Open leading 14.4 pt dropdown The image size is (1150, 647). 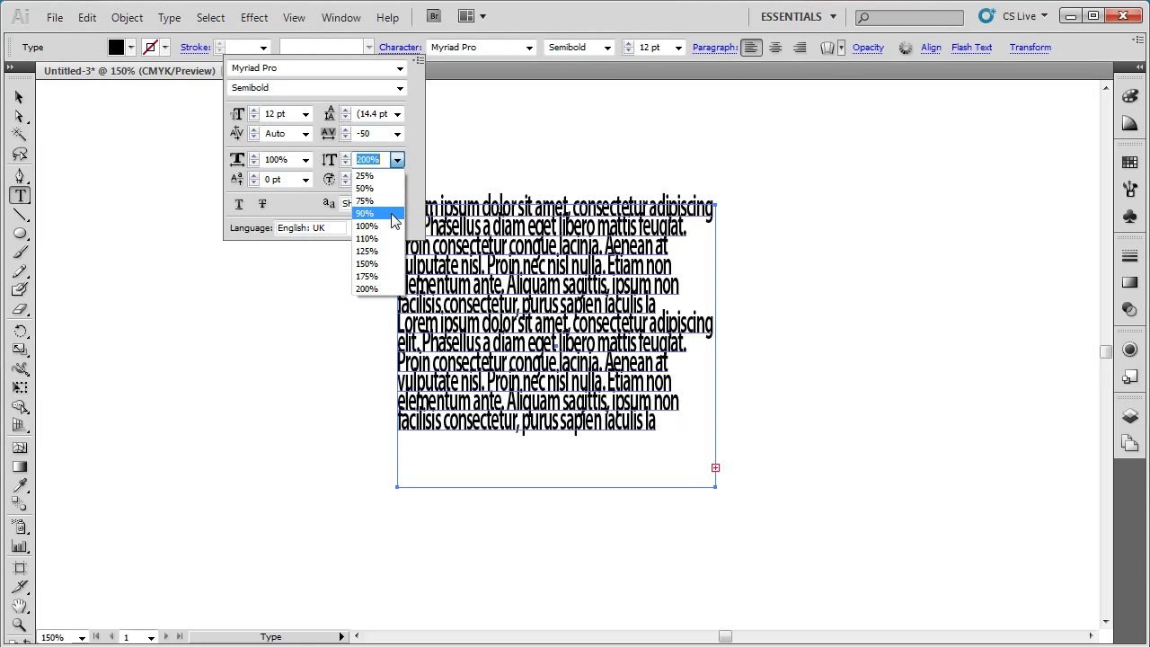(397, 114)
